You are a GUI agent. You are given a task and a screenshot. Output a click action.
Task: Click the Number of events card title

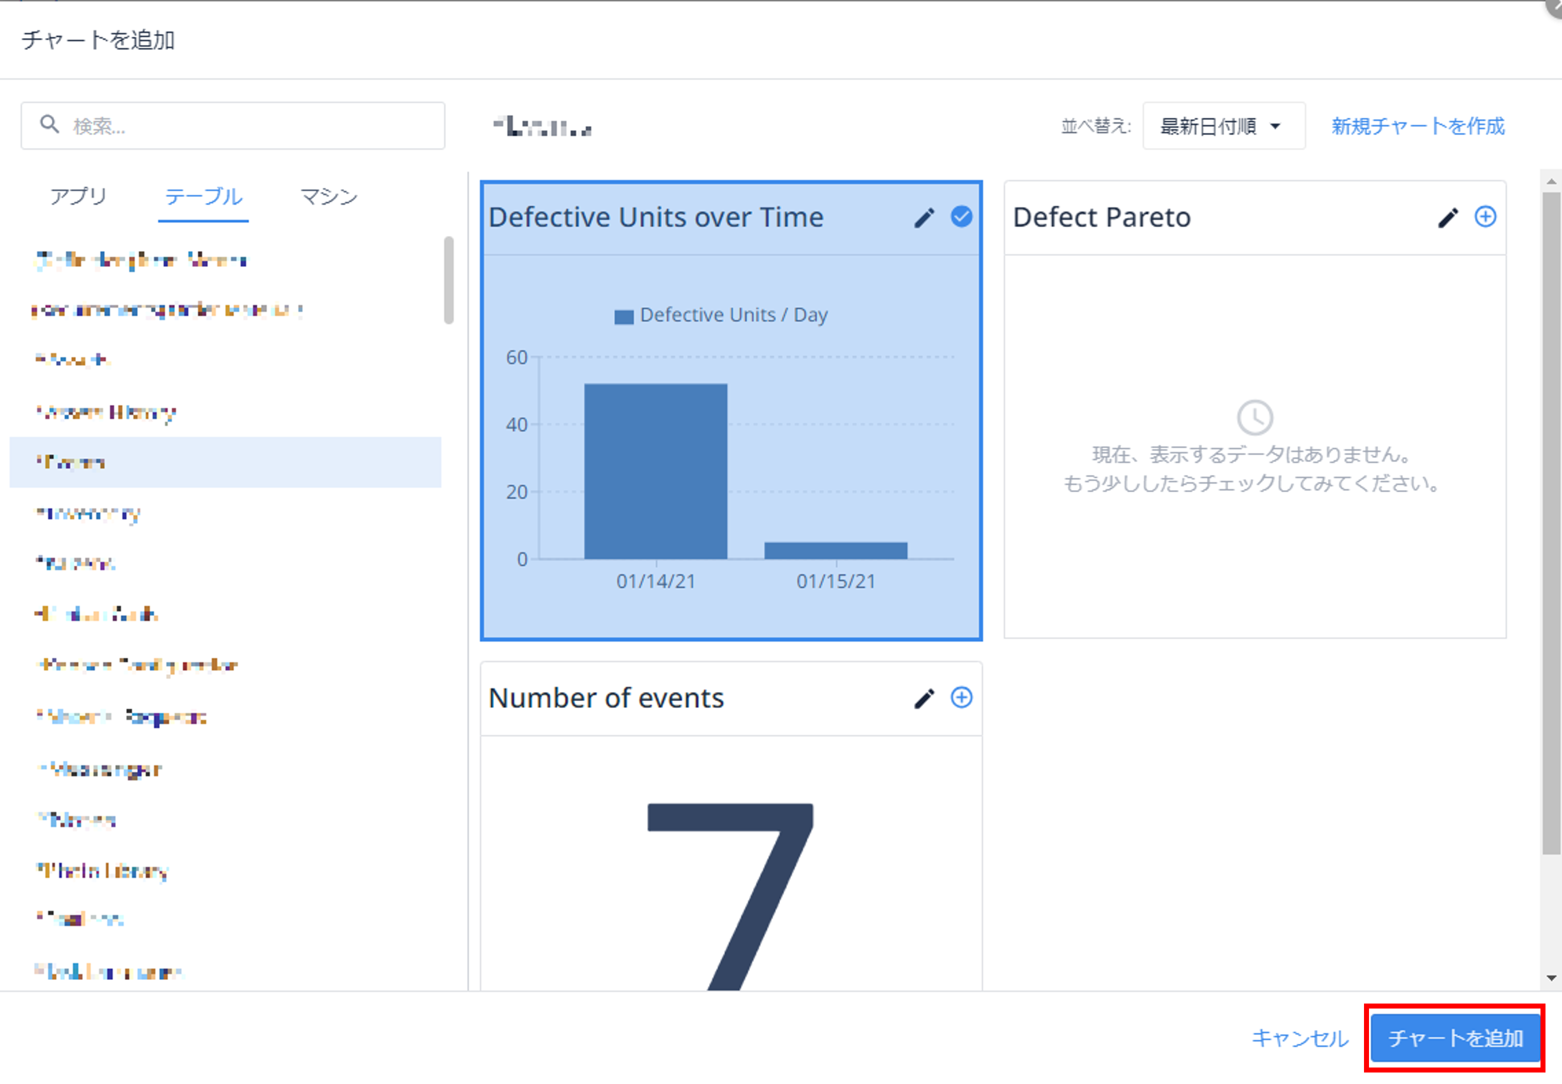pos(606,698)
